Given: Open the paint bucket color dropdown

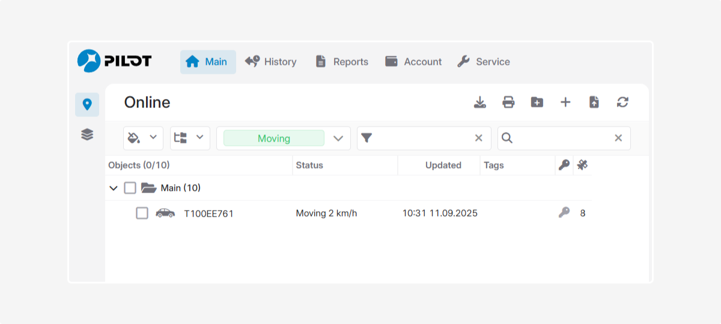Looking at the screenshot, I should coord(143,138).
